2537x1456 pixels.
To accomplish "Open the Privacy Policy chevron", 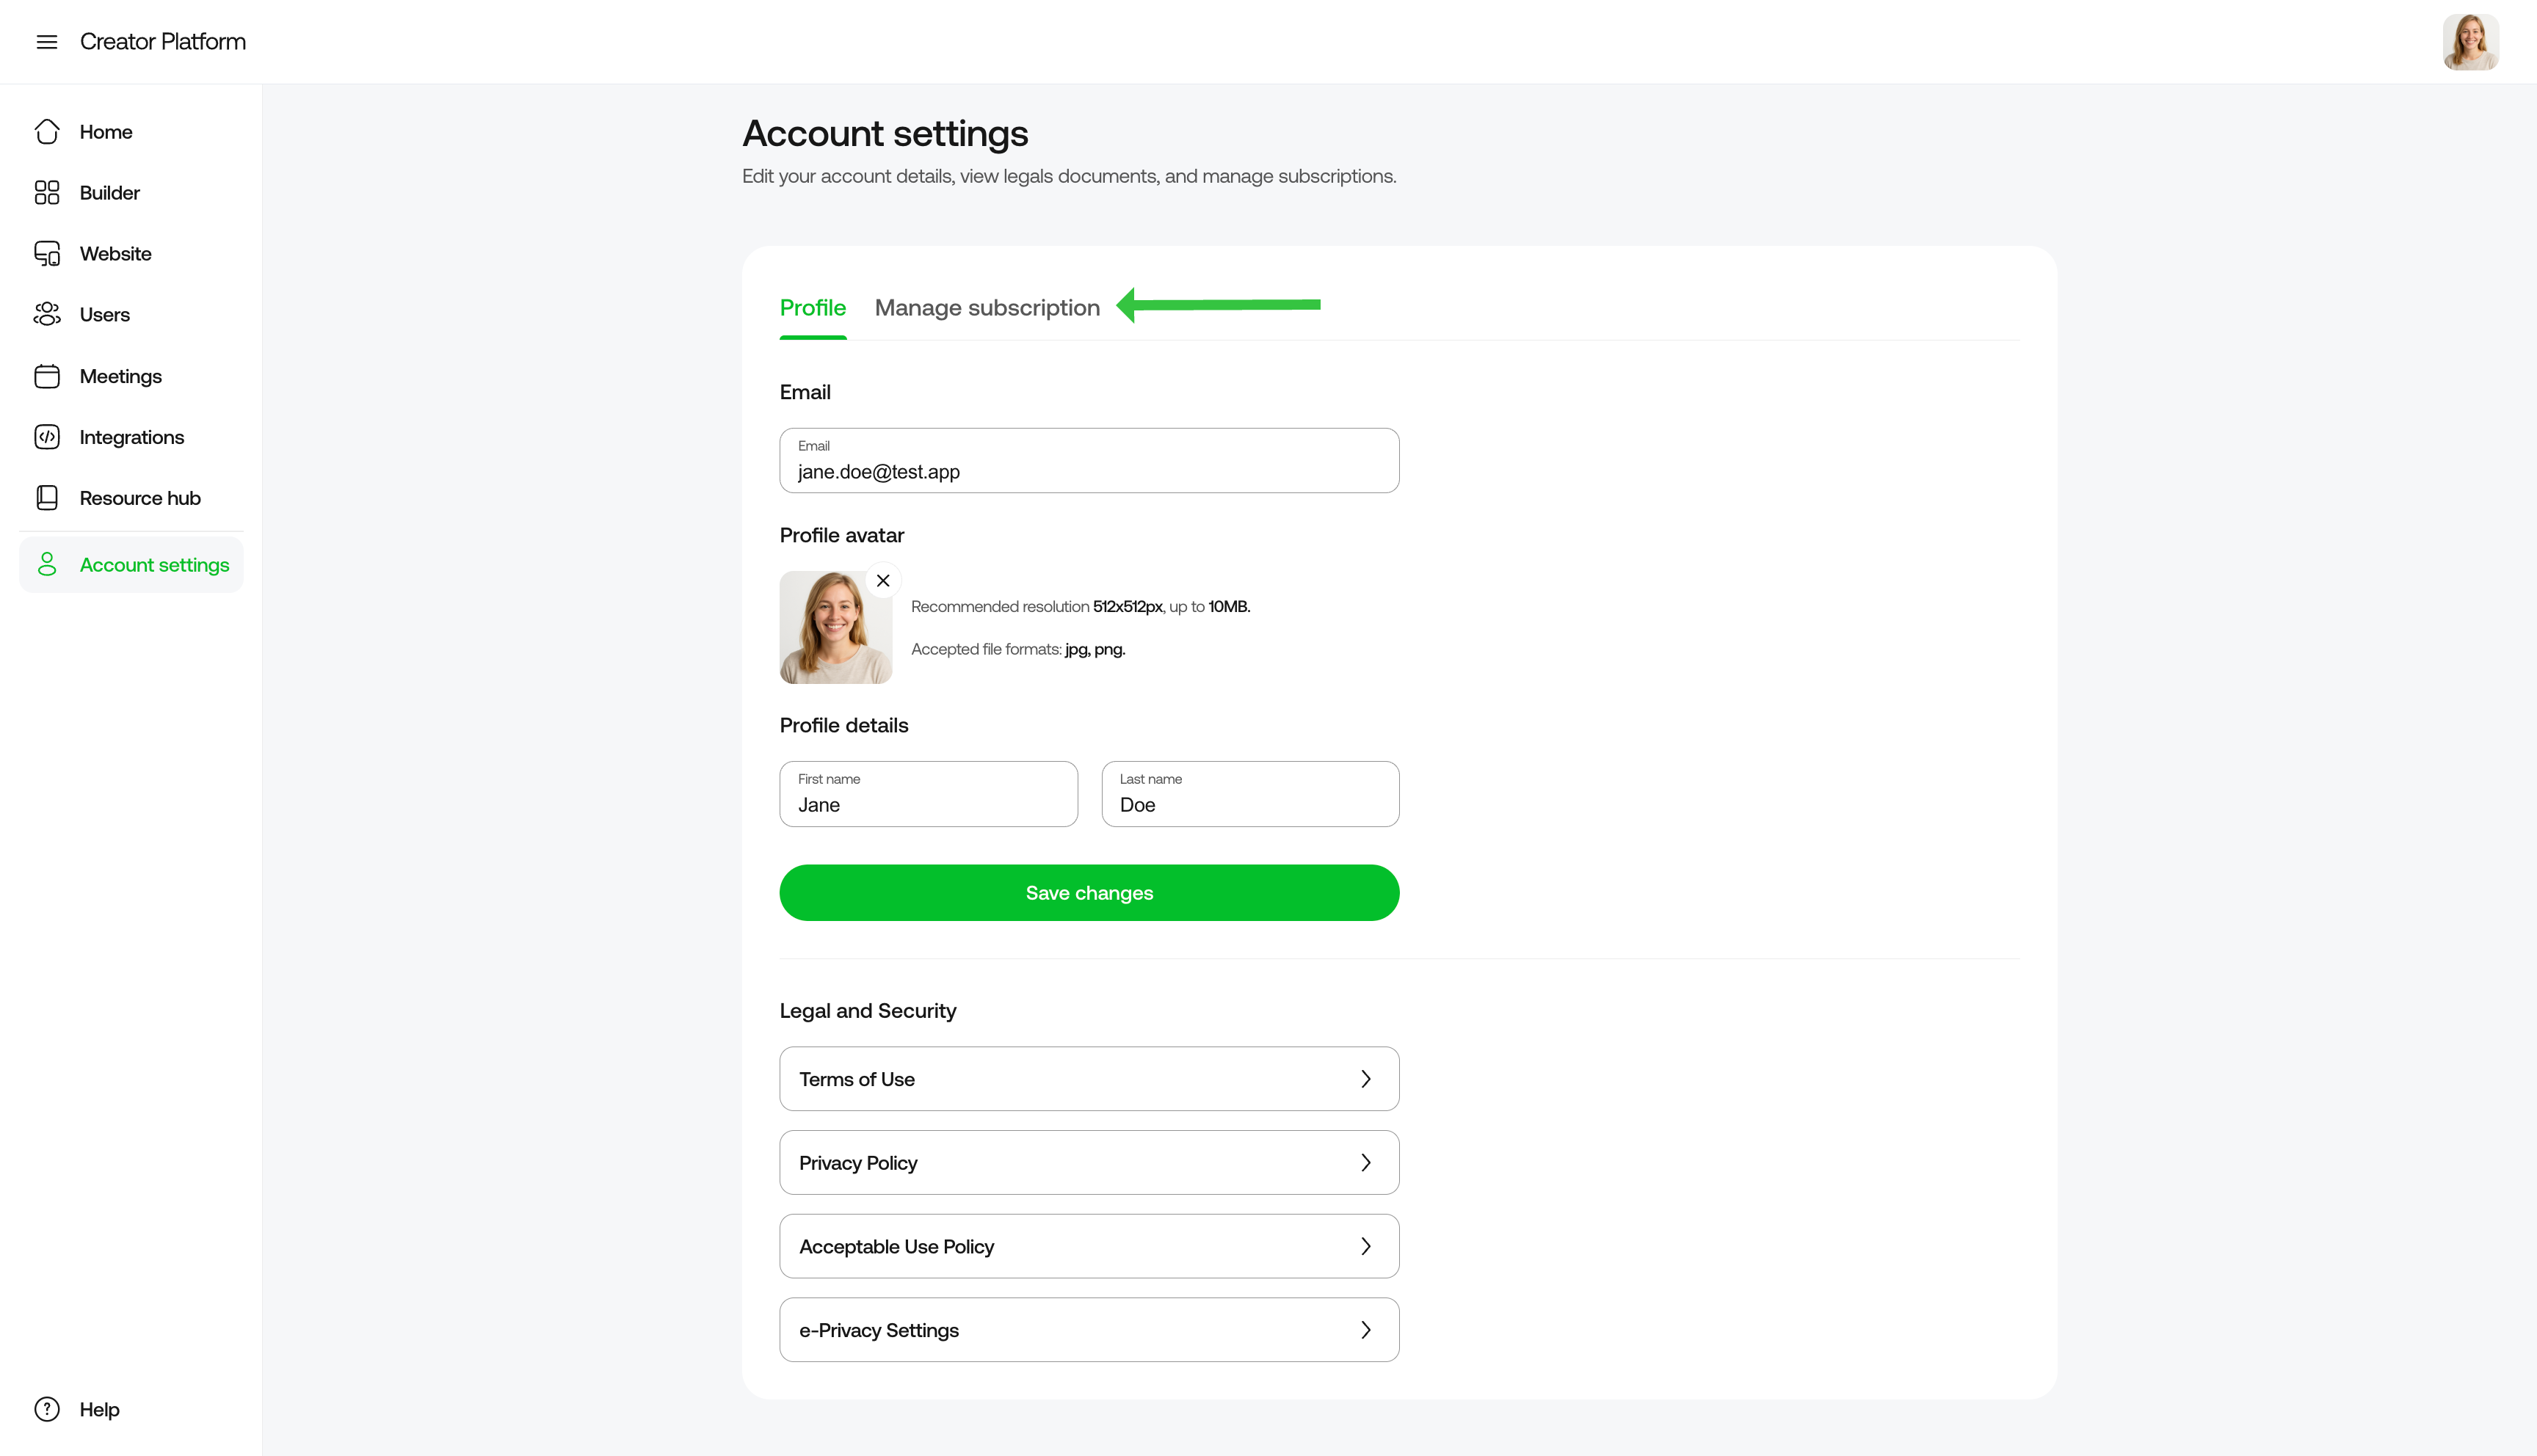I will 1366,1162.
